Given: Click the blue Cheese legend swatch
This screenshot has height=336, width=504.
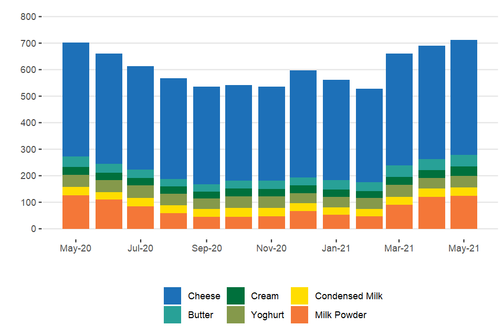Looking at the screenshot, I should coord(173,296).
